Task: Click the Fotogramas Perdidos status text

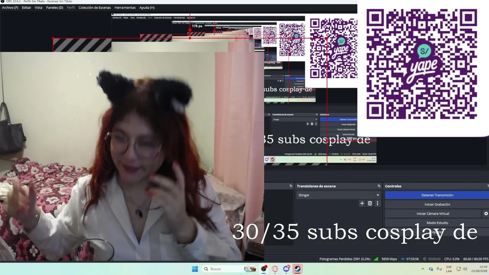Action: click(345, 259)
